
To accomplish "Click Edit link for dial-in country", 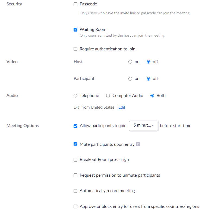I will point(122,107).
